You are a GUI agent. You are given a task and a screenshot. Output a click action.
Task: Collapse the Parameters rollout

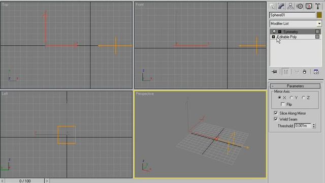pos(295,86)
